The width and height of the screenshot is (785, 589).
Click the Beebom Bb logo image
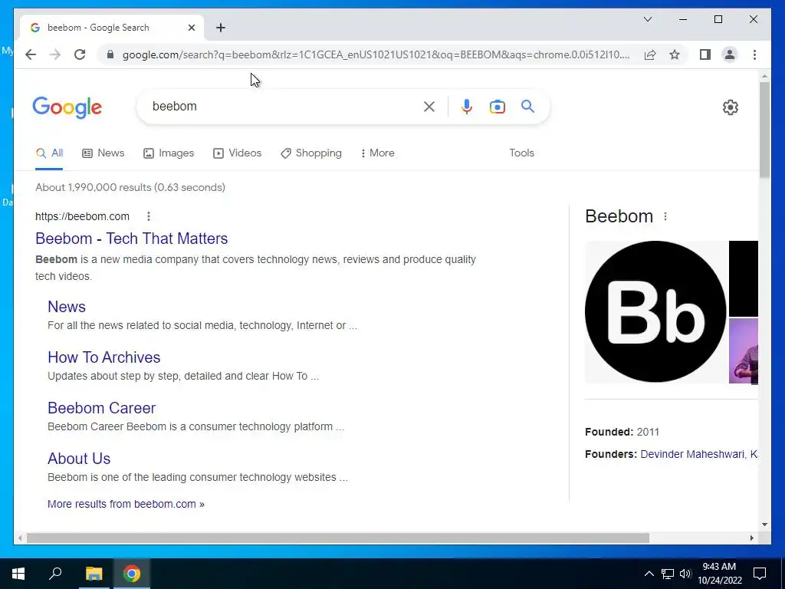pos(655,311)
